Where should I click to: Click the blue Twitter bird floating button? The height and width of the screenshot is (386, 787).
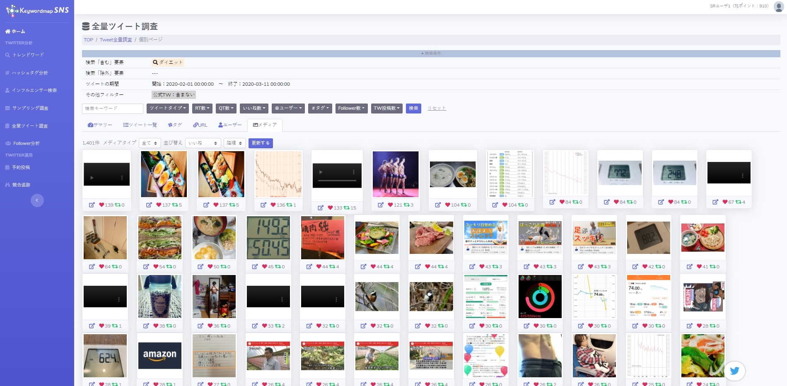tap(734, 371)
